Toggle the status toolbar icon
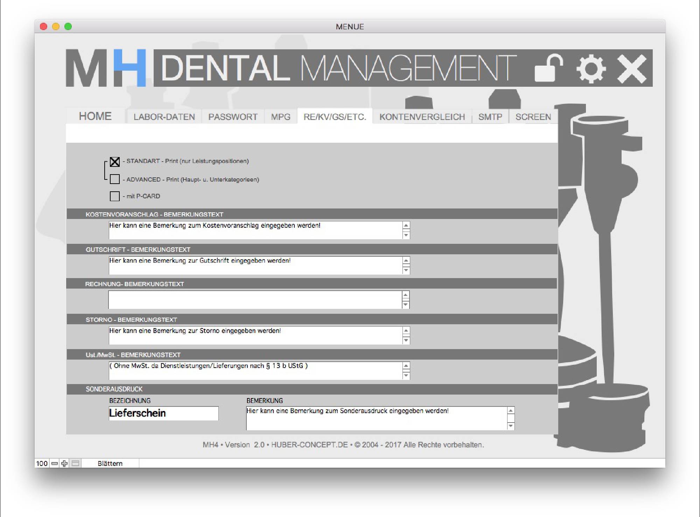Viewport: 700px width, 517px height. [x=75, y=463]
